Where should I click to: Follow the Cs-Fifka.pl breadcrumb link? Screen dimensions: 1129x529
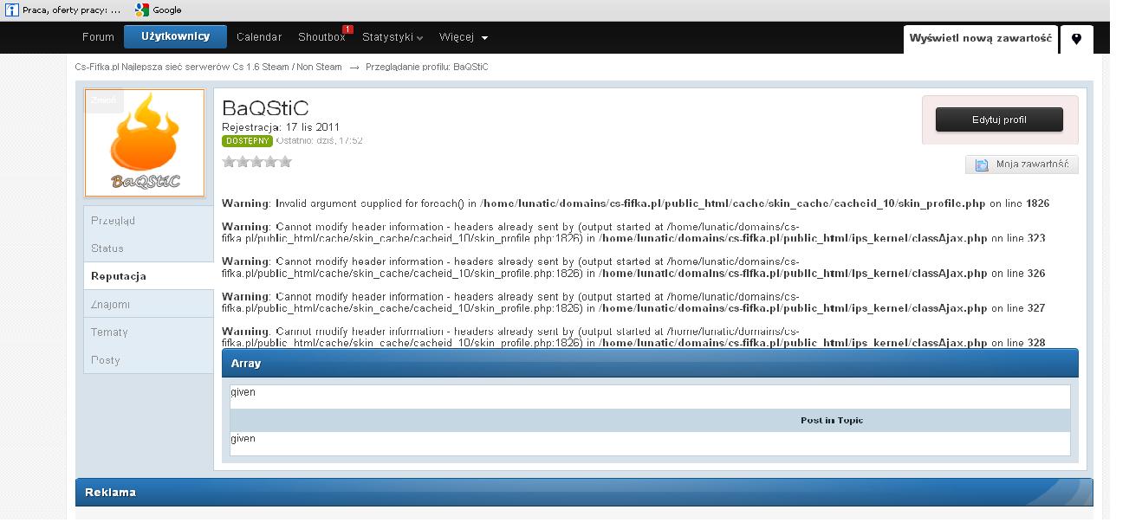[208, 67]
